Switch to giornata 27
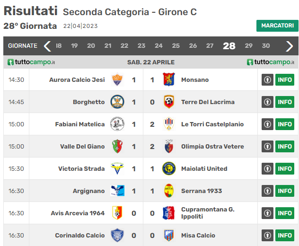This screenshot has height=246, width=299. point(210,46)
